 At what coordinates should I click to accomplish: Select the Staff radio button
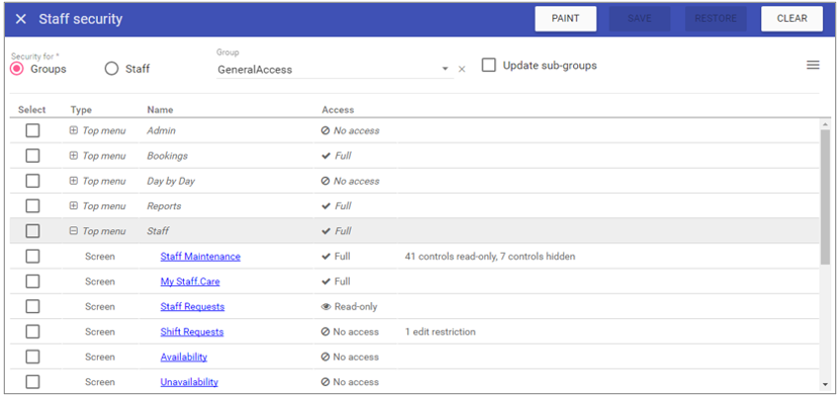tap(112, 69)
